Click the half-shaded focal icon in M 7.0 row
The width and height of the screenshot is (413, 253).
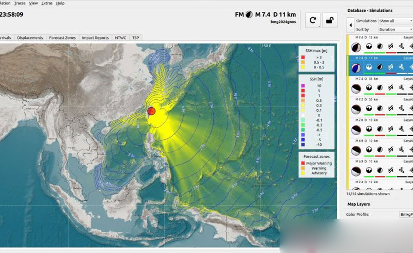pyautogui.click(x=380, y=129)
